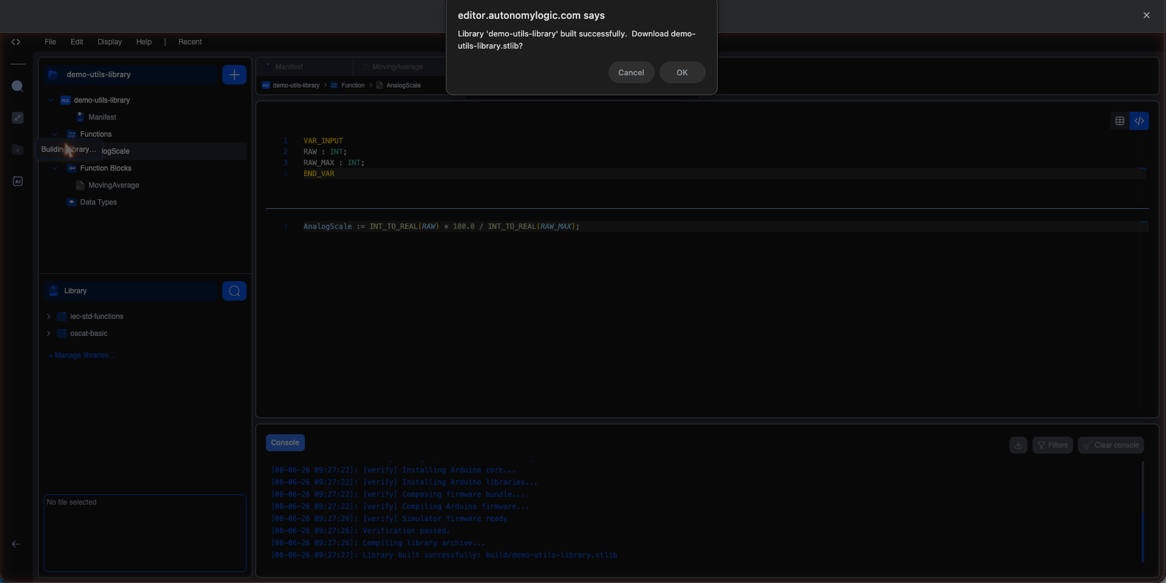
Task: Click the console vertical scrollbar
Action: [1142, 511]
